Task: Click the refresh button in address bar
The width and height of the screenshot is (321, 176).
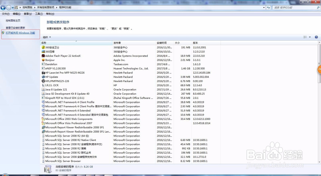Action: click(x=268, y=8)
